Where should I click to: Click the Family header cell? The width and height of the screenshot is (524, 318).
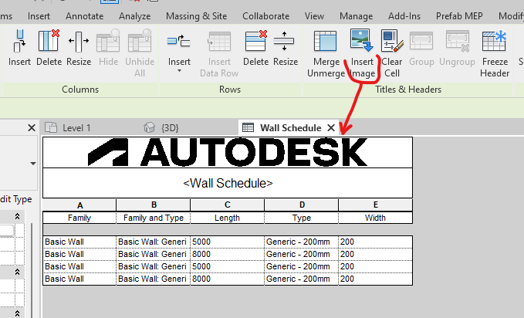(x=79, y=218)
